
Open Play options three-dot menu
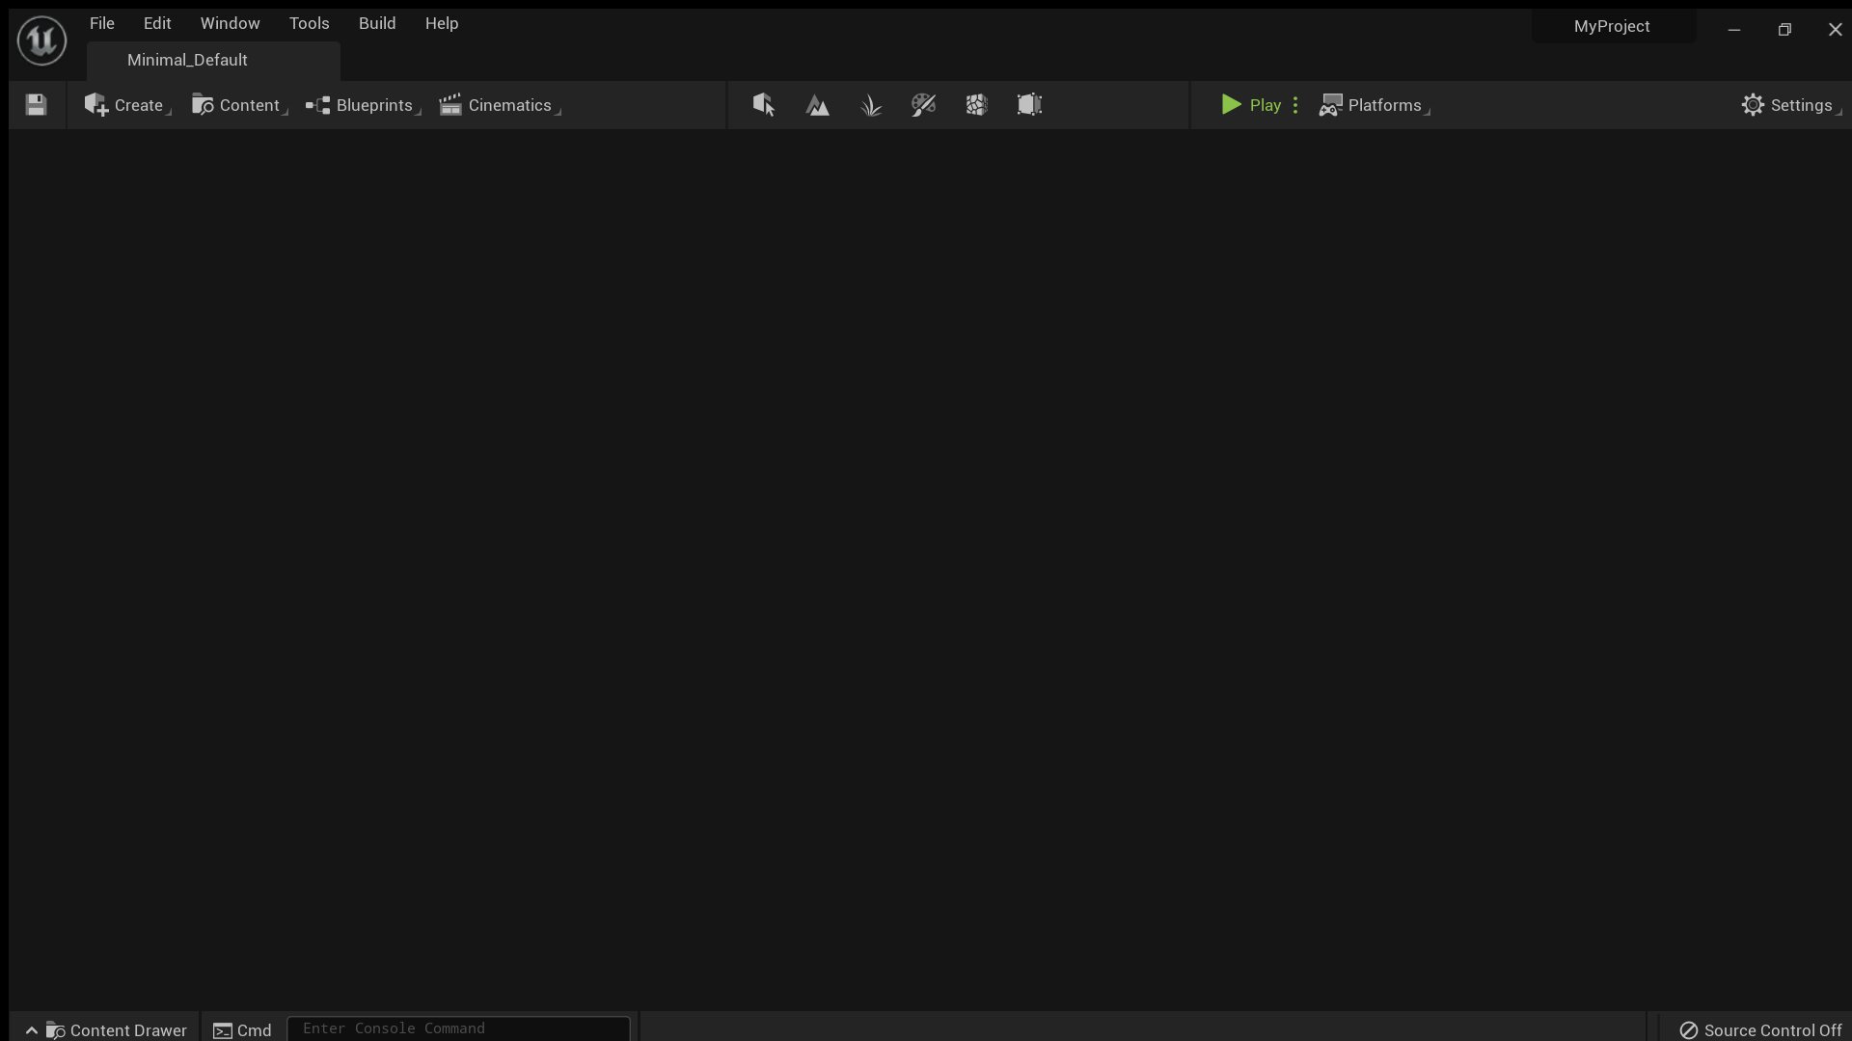[1295, 105]
